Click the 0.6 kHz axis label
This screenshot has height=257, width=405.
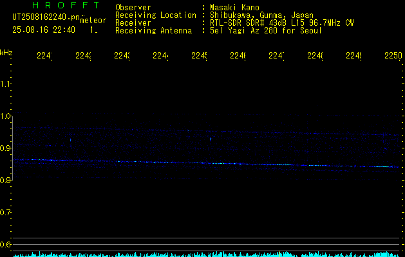coord(5,244)
